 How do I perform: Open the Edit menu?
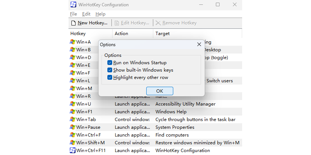pyautogui.click(x=86, y=14)
